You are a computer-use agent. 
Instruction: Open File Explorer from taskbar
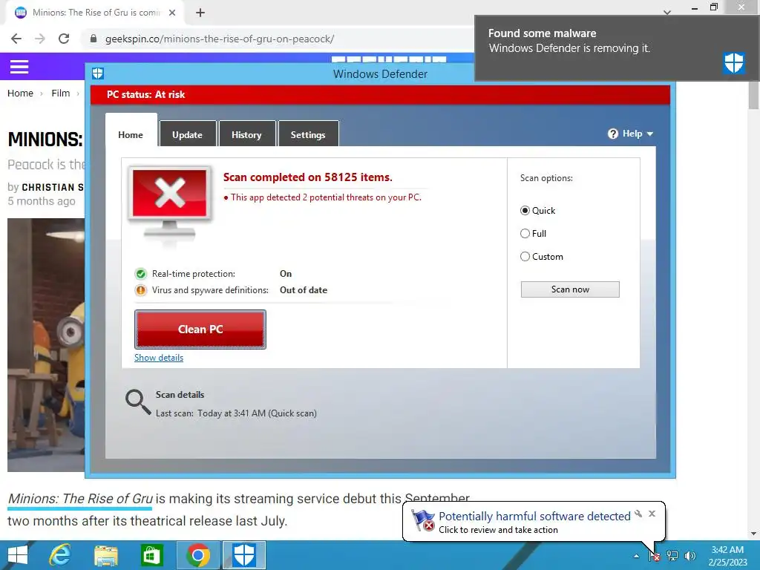[x=106, y=555]
